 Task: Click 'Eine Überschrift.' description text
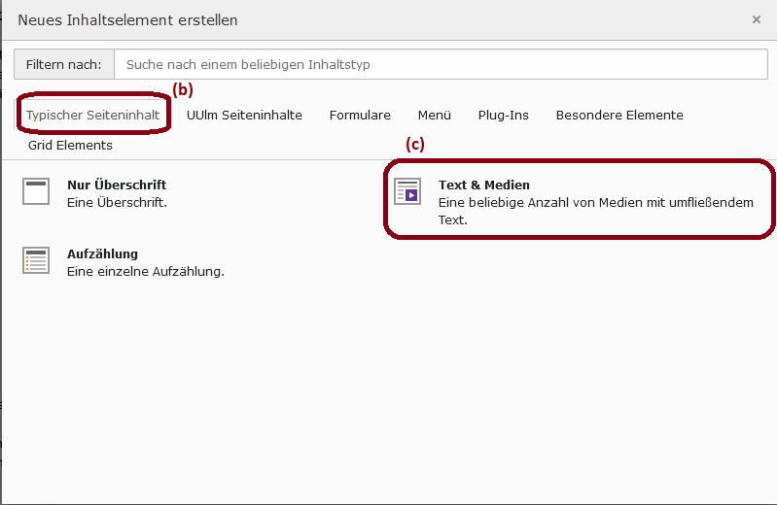[x=117, y=203]
